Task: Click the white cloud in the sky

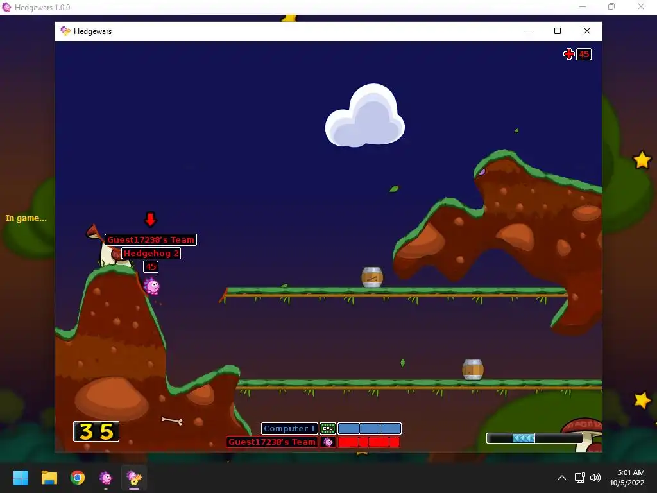Action: [365, 116]
